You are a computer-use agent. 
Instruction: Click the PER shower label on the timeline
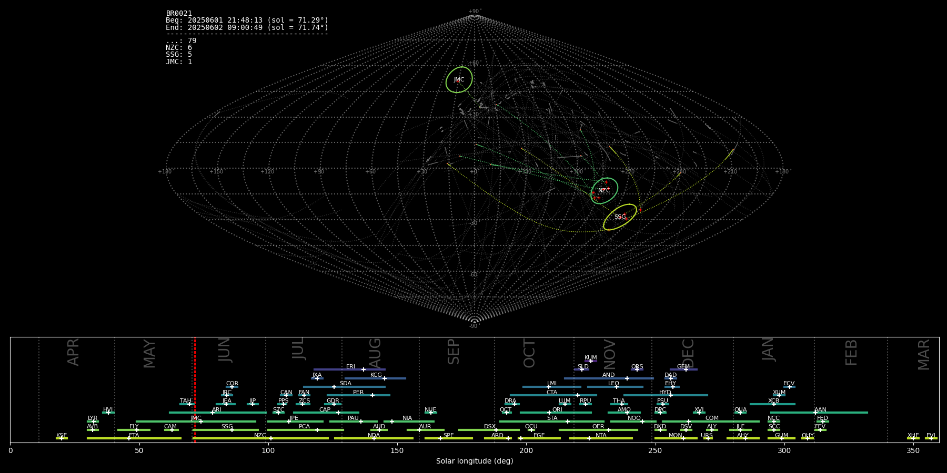[x=358, y=393]
